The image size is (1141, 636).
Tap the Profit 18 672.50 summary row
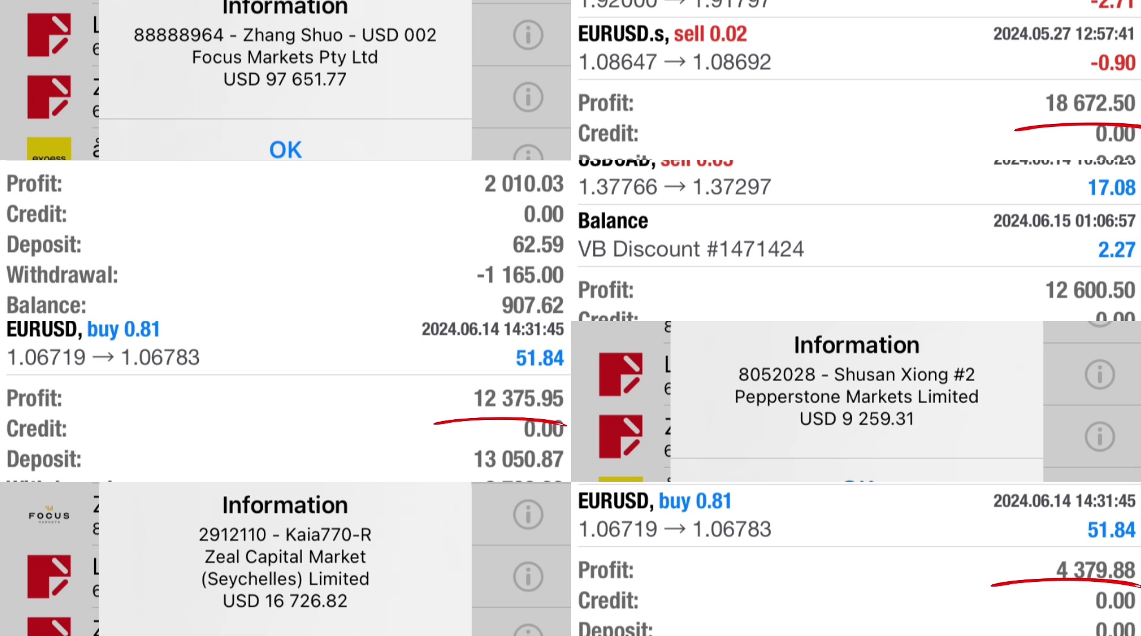coord(856,103)
